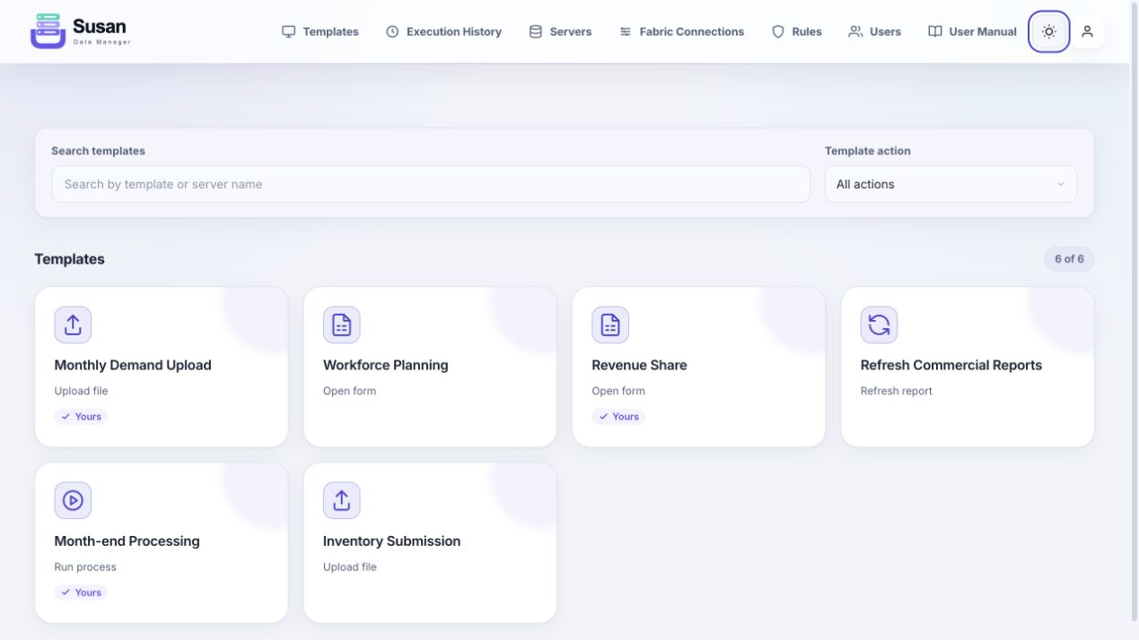Click 'Open form' under Workforce Planning
The width and height of the screenshot is (1139, 640).
(x=350, y=391)
